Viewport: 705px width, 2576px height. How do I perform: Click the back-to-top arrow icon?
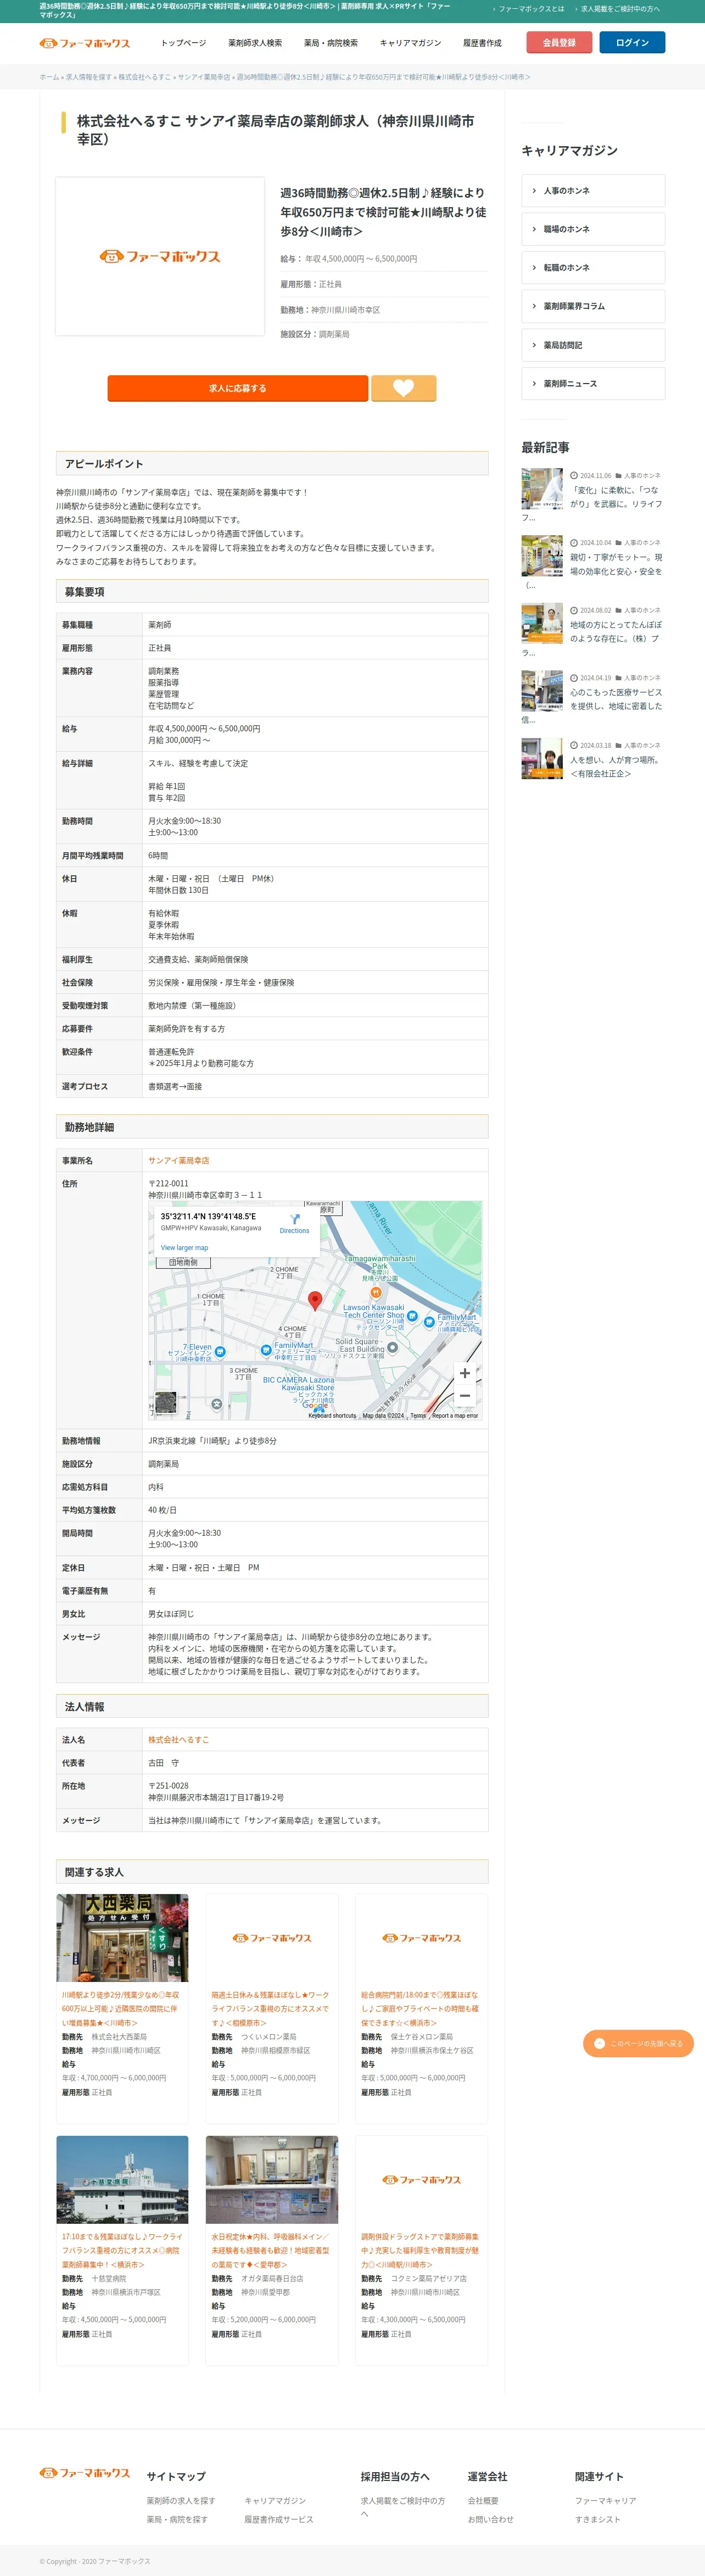coord(599,2043)
